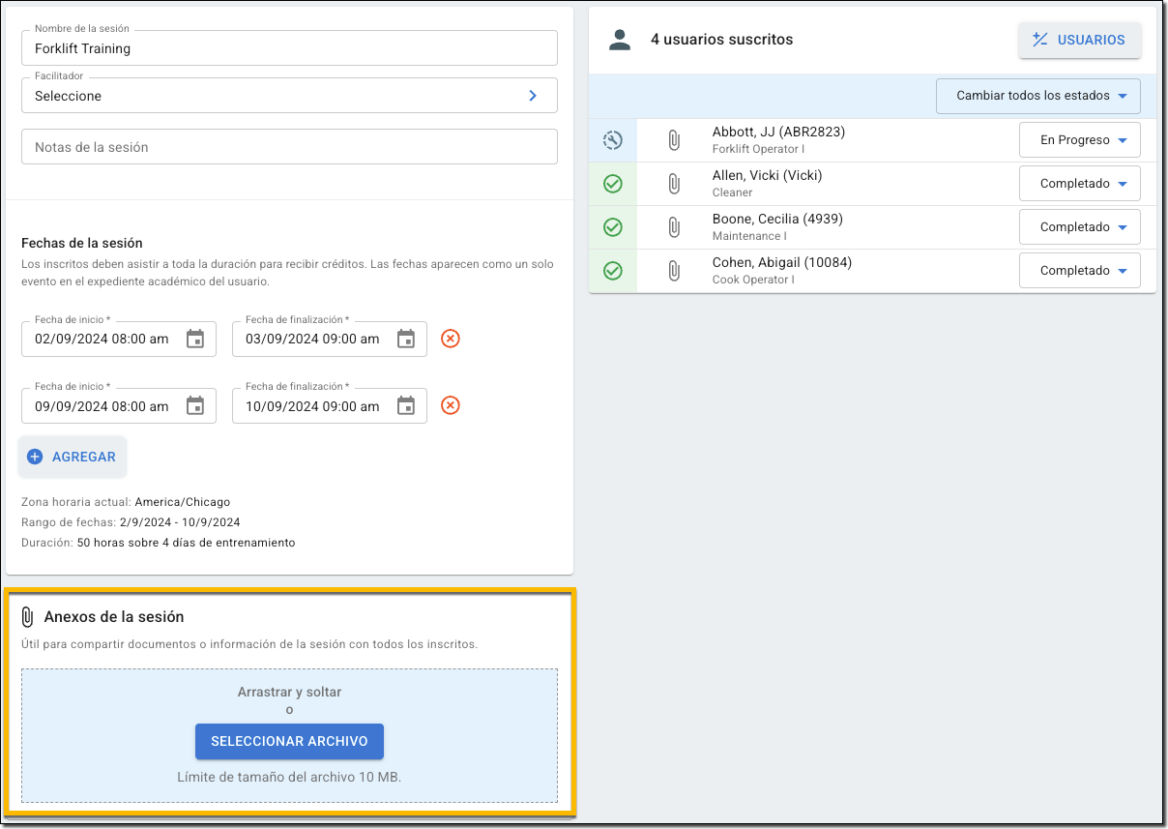Screen dimensions: 1168x829
Task: Delete the second session date row
Action: pos(451,406)
